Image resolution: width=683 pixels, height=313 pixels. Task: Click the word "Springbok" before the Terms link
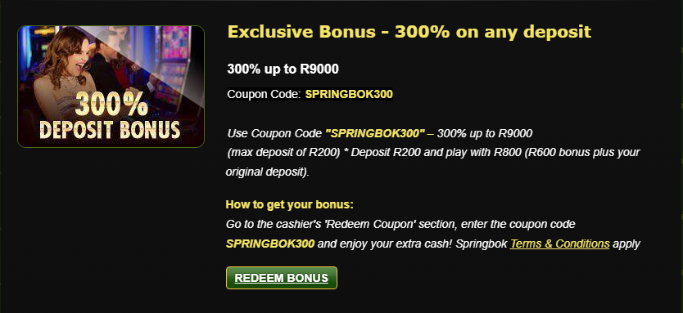point(482,244)
